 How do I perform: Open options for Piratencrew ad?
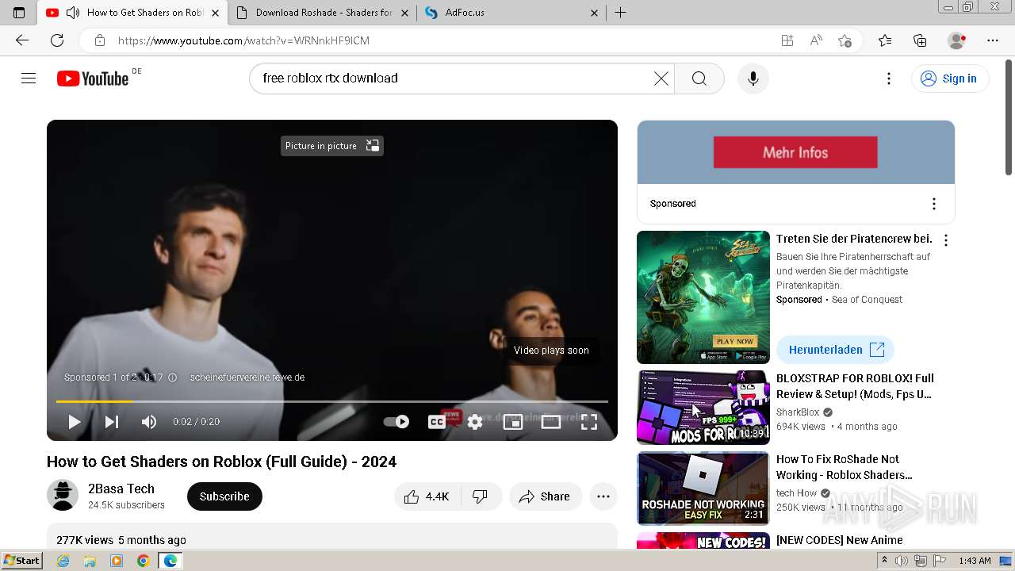pyautogui.click(x=946, y=240)
